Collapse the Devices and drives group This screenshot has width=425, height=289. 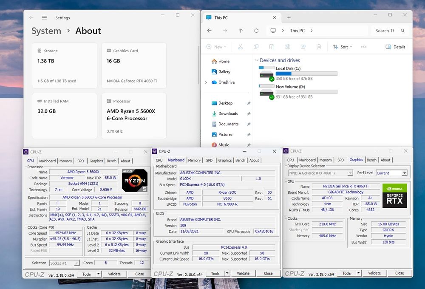coord(256,60)
